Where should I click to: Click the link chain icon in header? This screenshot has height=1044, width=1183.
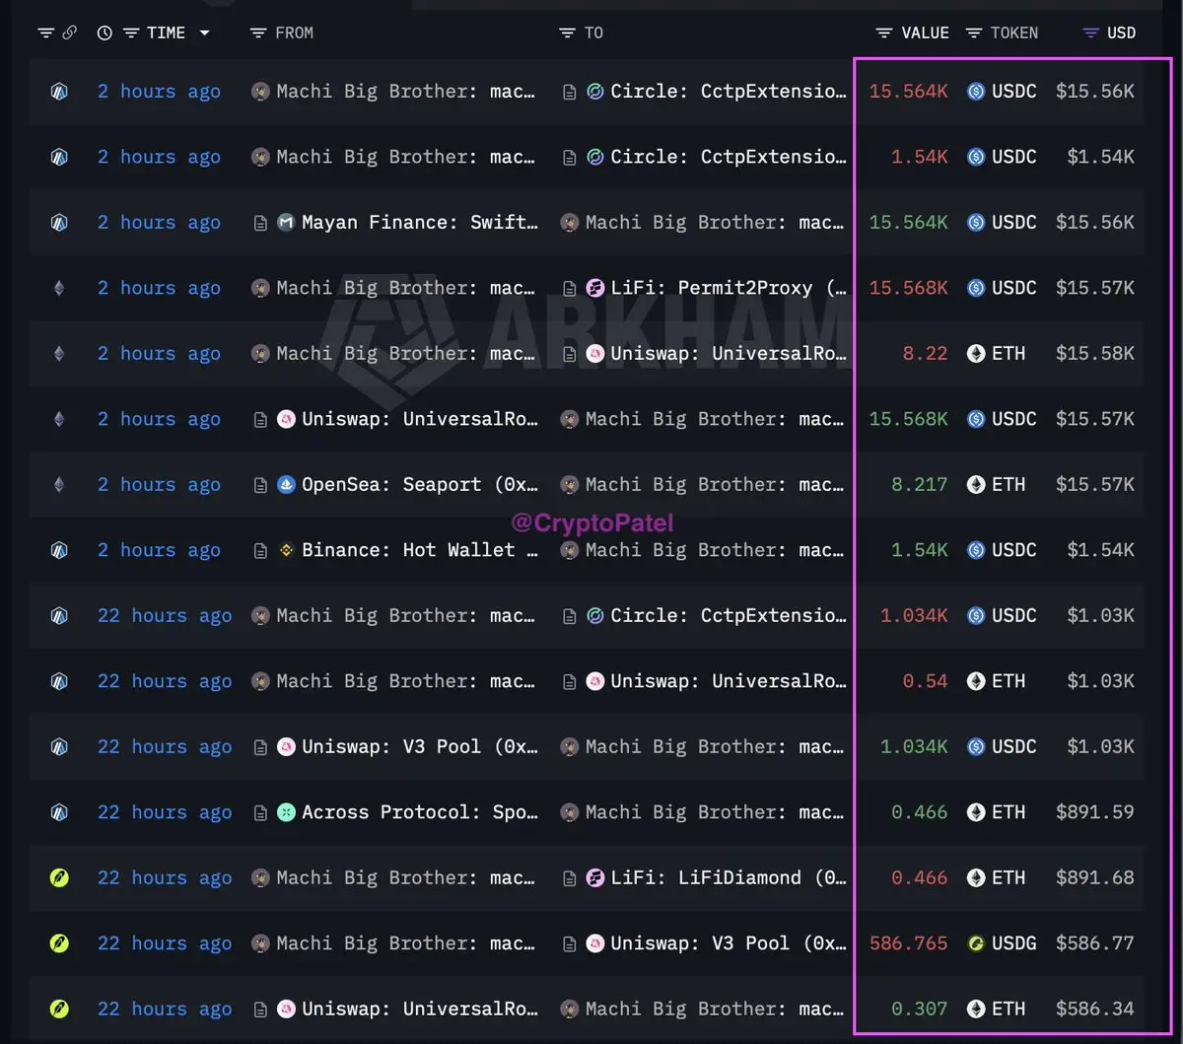[69, 33]
